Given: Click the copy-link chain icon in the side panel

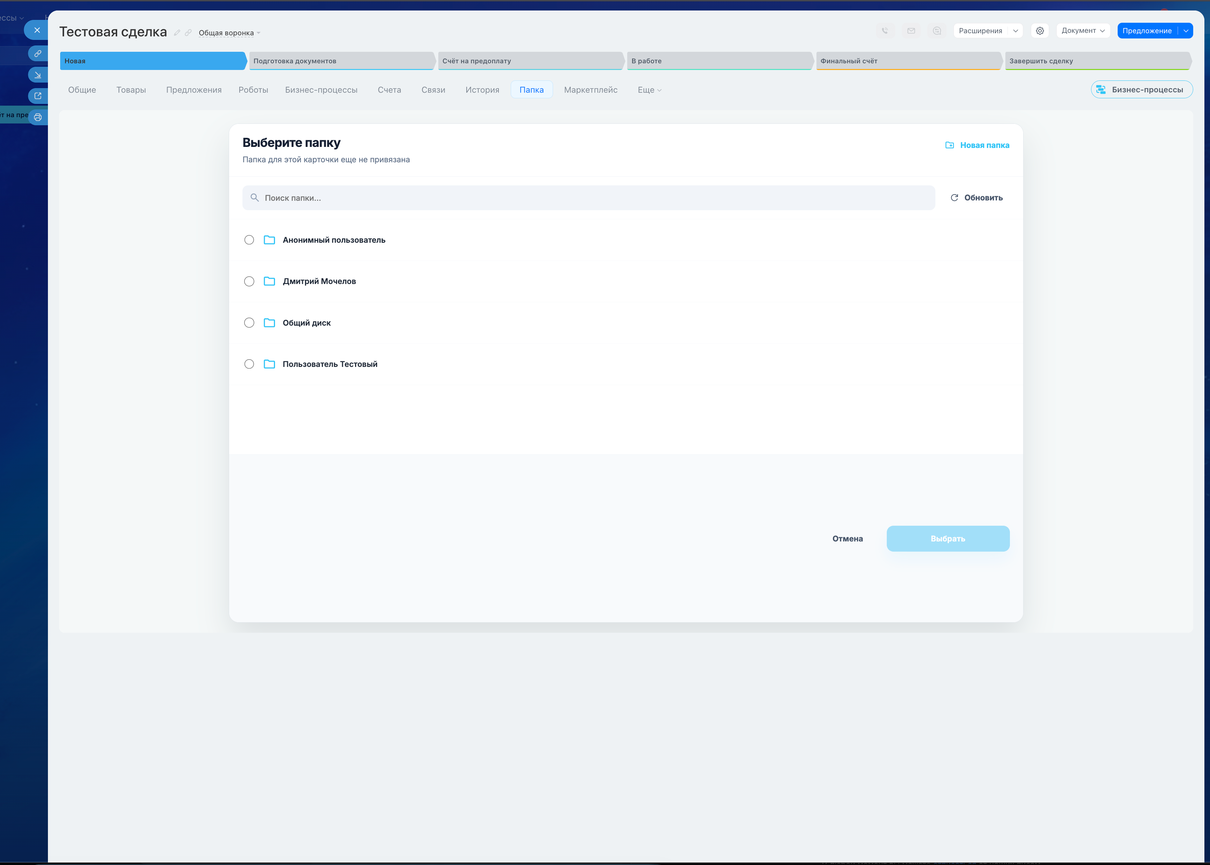Looking at the screenshot, I should 38,54.
